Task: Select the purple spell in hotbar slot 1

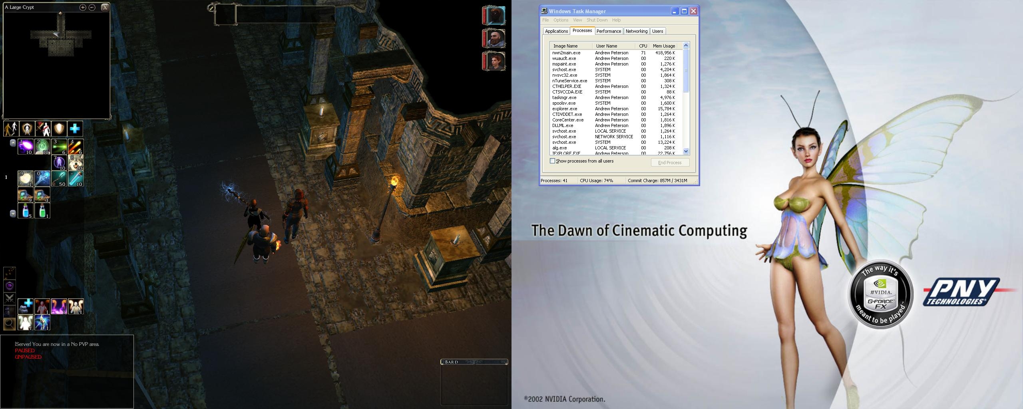Action: pyautogui.click(x=26, y=147)
